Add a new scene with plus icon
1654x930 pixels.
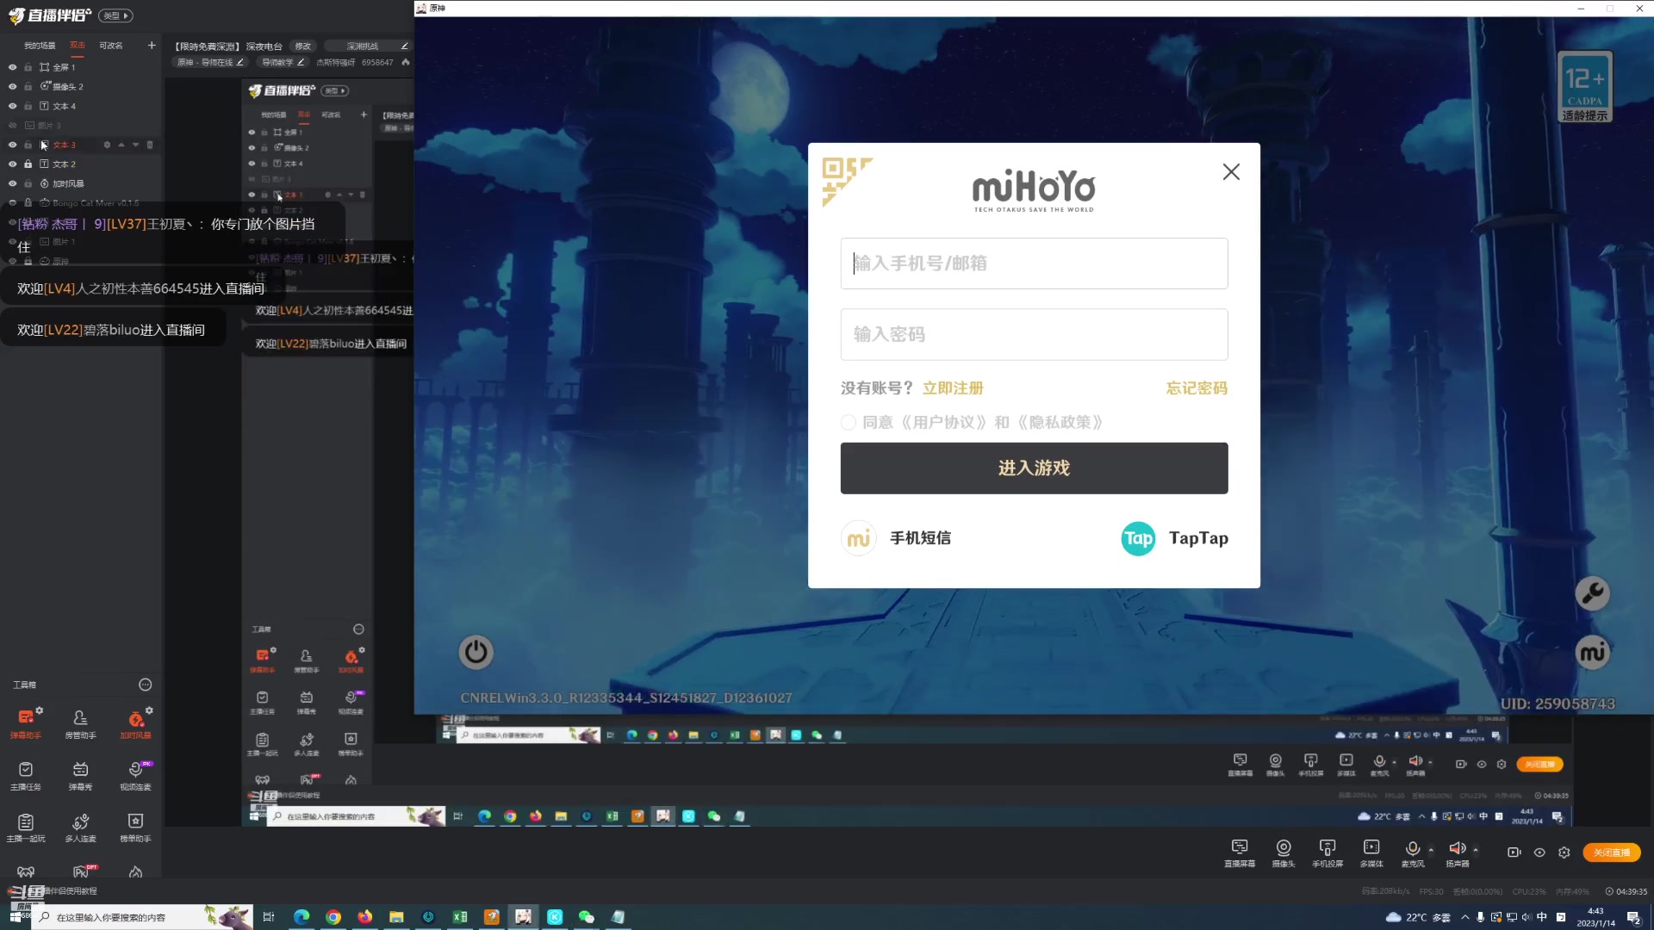[152, 45]
